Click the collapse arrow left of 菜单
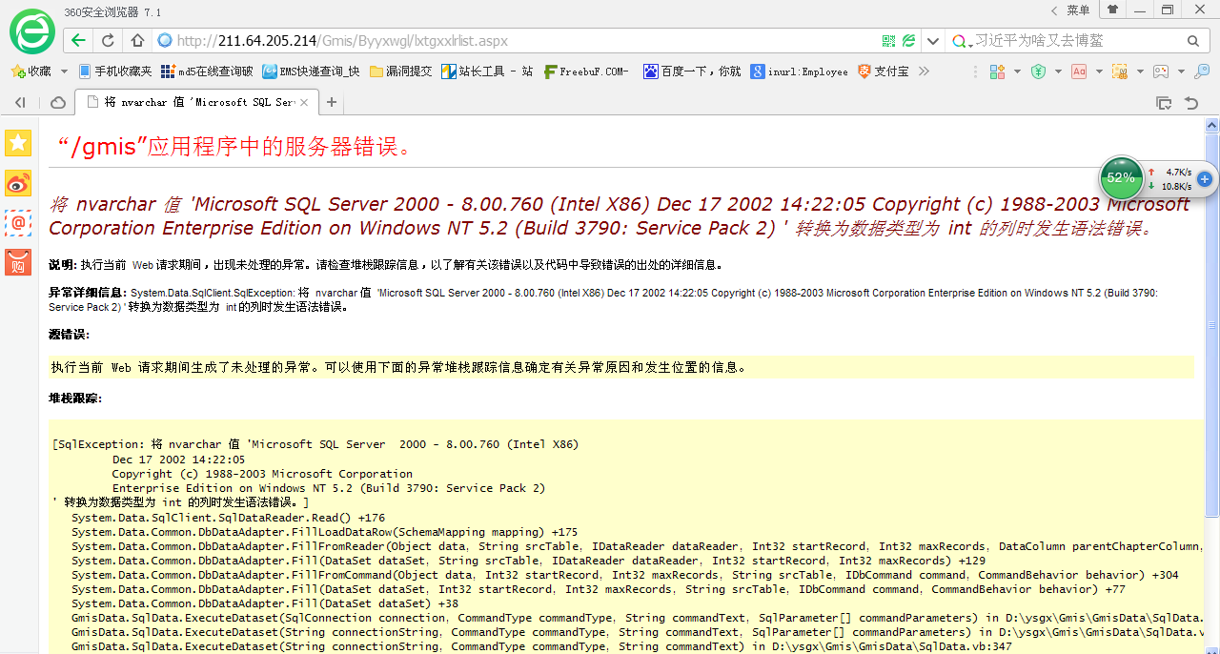 click(1054, 10)
